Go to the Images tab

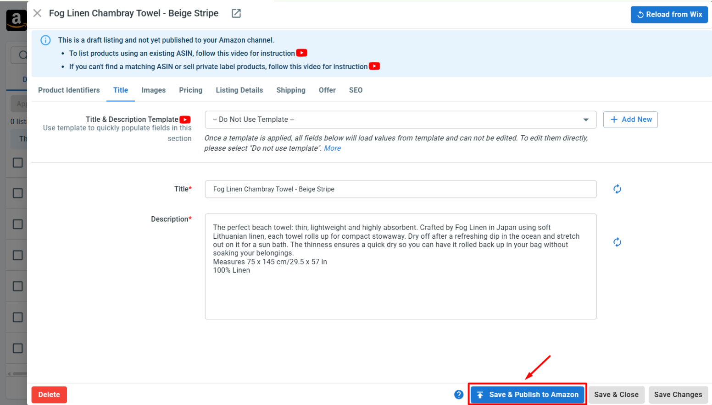tap(154, 90)
